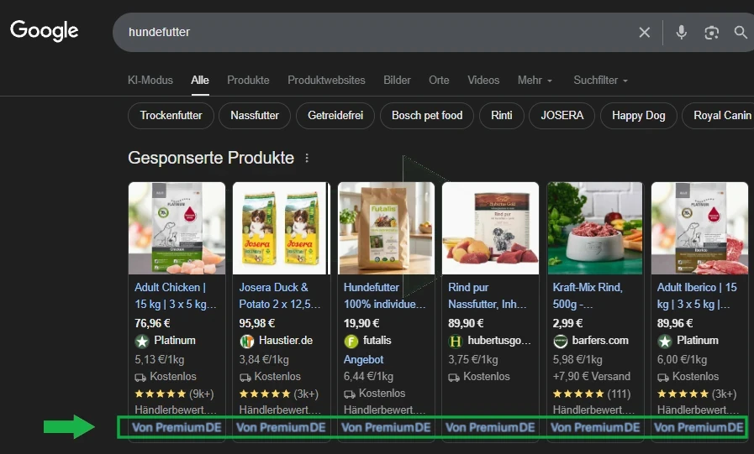Open Google Lens camera search icon
The width and height of the screenshot is (754, 454).
[712, 32]
